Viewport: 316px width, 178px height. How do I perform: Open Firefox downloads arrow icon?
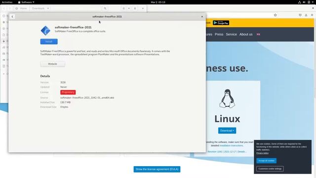tap(306, 15)
